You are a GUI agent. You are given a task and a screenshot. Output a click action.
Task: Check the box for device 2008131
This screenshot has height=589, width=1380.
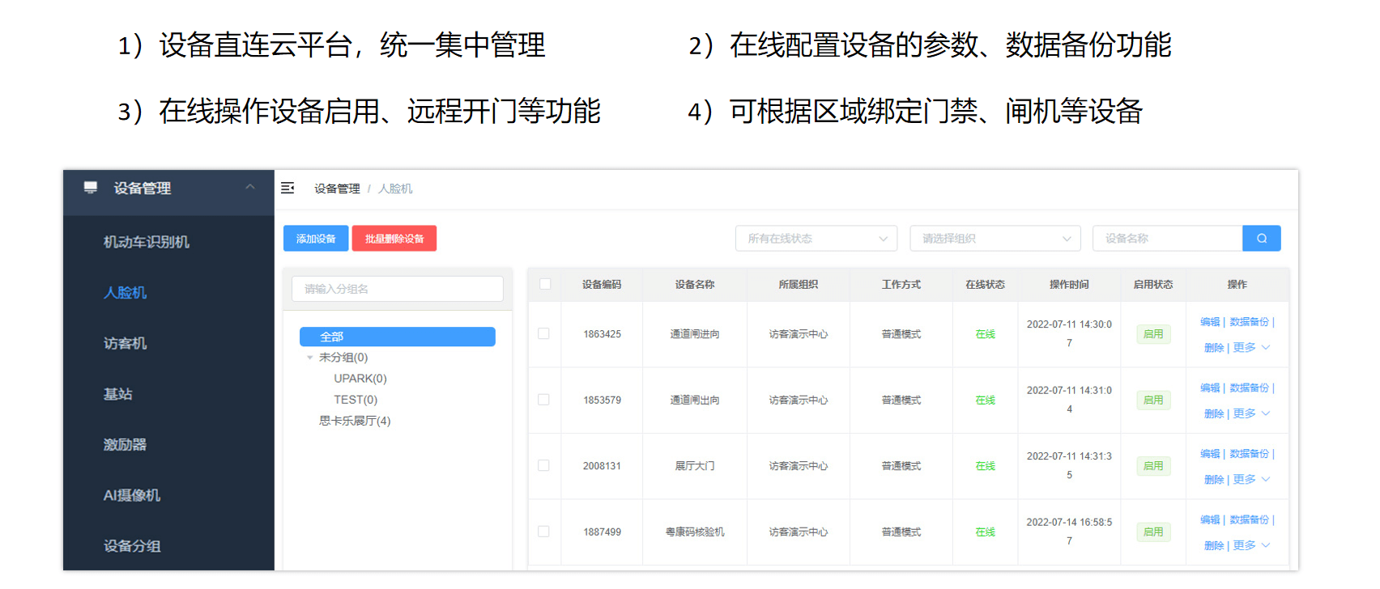pos(543,465)
